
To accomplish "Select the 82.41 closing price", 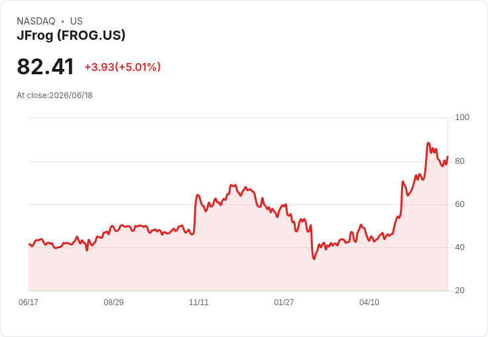I will click(46, 66).
